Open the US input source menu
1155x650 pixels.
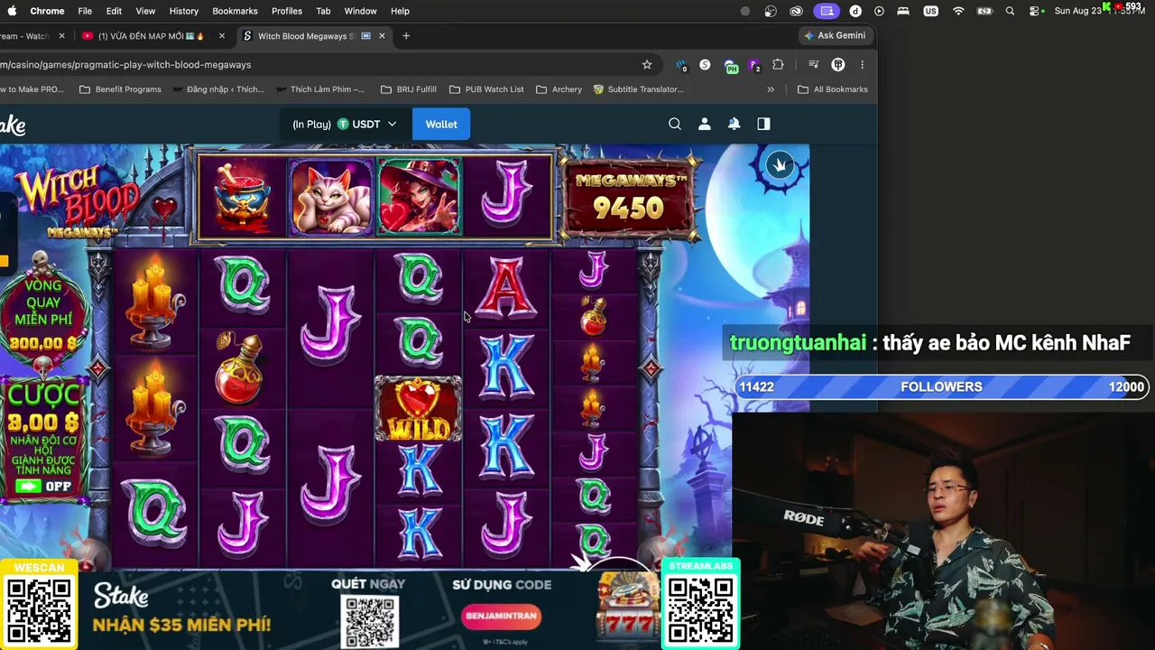[930, 11]
